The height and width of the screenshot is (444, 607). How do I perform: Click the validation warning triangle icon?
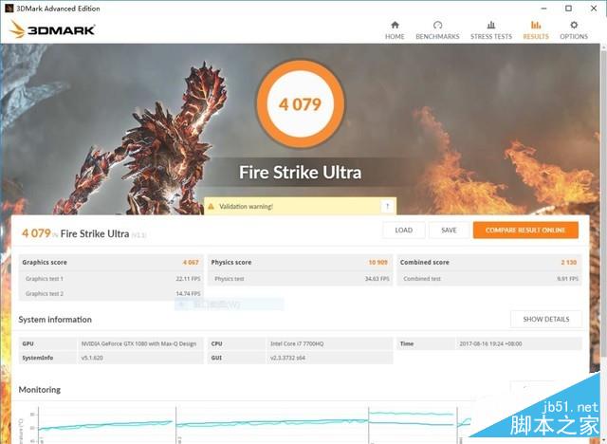click(211, 206)
